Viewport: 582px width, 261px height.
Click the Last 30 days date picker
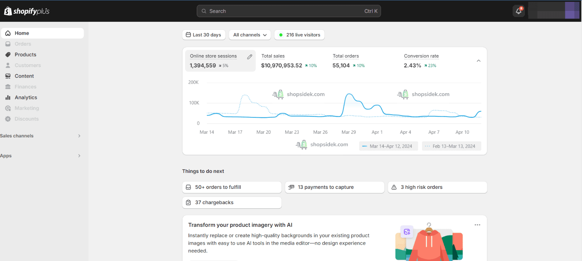(203, 35)
